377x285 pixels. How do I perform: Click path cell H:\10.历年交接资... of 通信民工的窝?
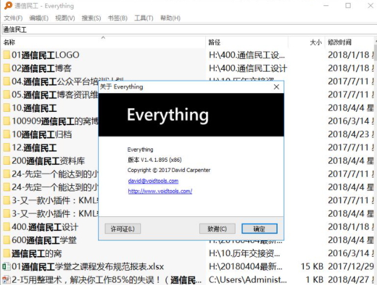pos(245,253)
